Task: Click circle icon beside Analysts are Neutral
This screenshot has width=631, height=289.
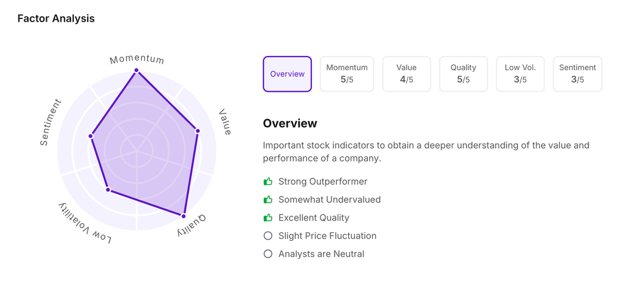Action: [268, 254]
